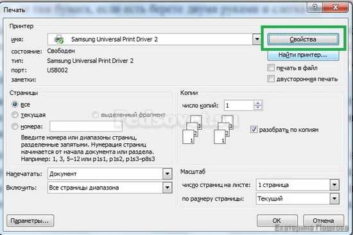The width and height of the screenshot is (353, 235).
Task: Enable двусторонняя печать checkbox
Action: pyautogui.click(x=271, y=78)
